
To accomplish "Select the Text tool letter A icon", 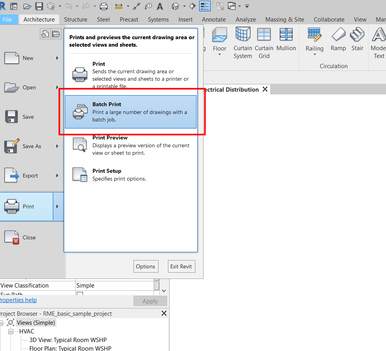I will 160,6.
